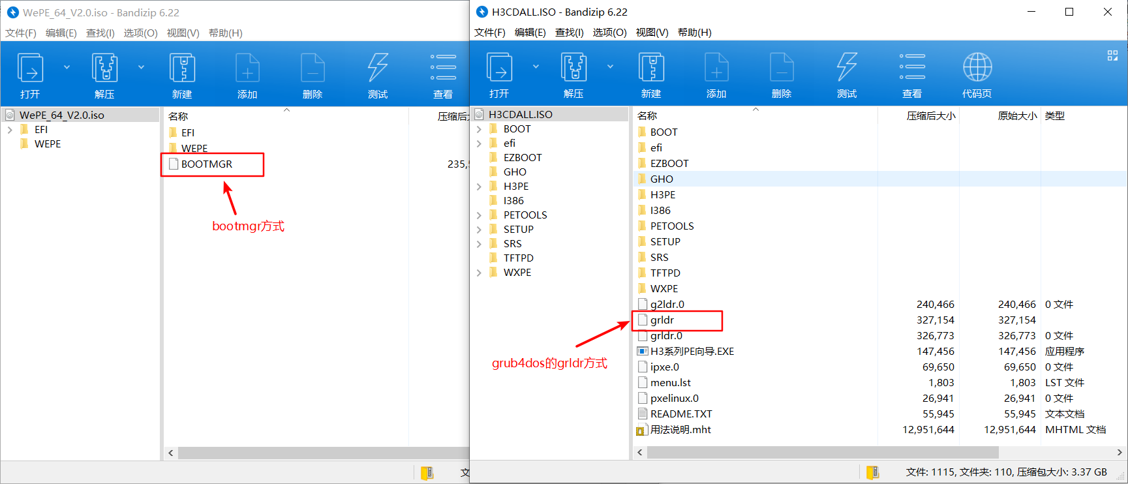Click View (查看) icon in H3CDALL.ISO window

tap(912, 67)
